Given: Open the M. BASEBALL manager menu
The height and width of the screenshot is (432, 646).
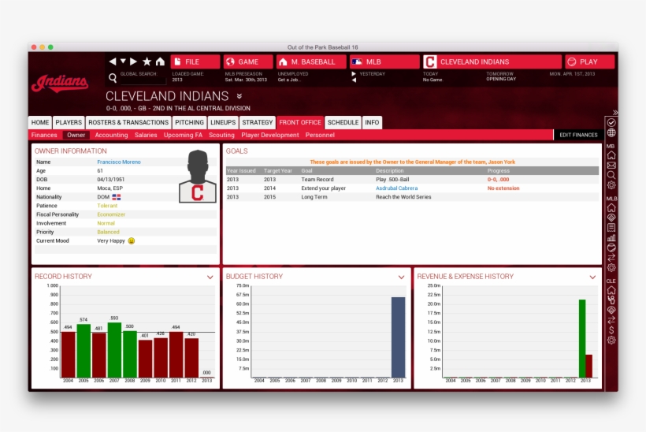Looking at the screenshot, I should click(x=311, y=61).
